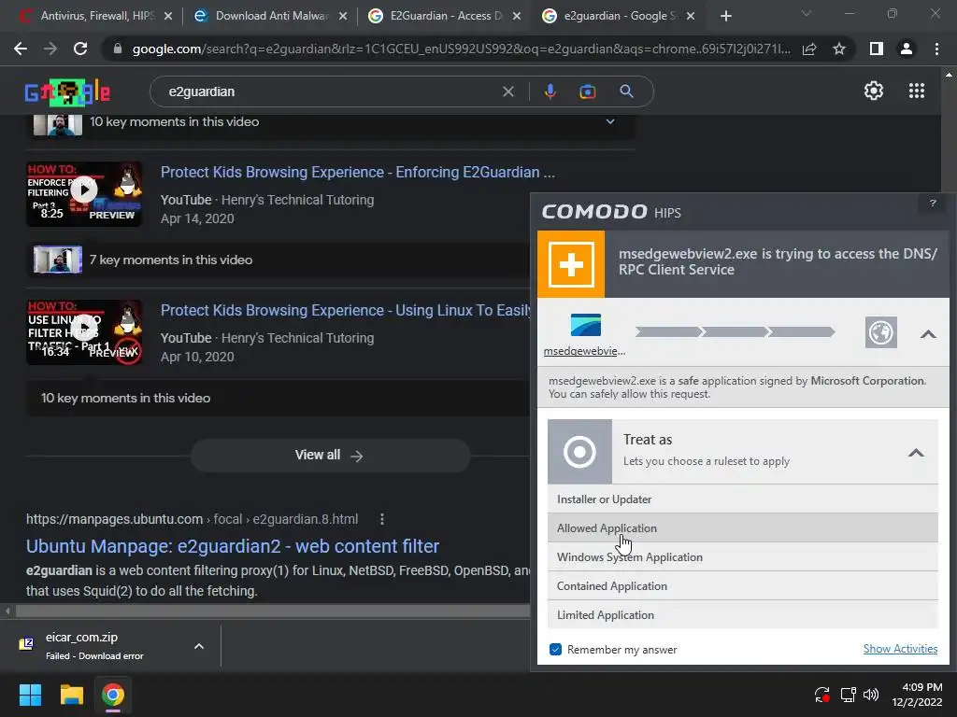Reload the page with the refresh icon
957x717 pixels.
point(80,49)
